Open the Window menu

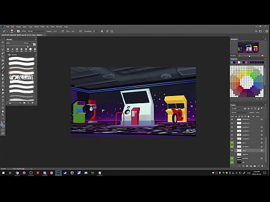pos(59,26)
